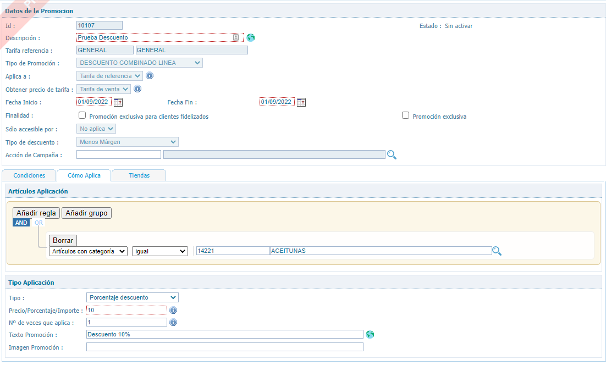Open the Fecha Inicio calendar picker

(118, 102)
